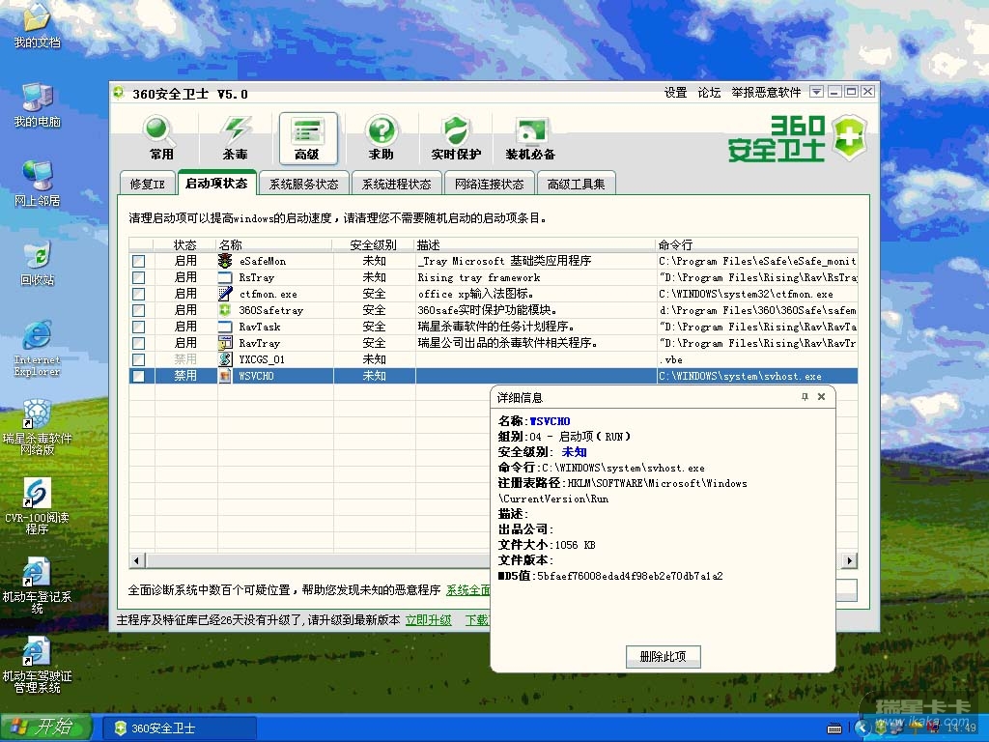This screenshot has height=742, width=989.
Task: Click the 立即升级 upgrade link
Action: point(428,620)
